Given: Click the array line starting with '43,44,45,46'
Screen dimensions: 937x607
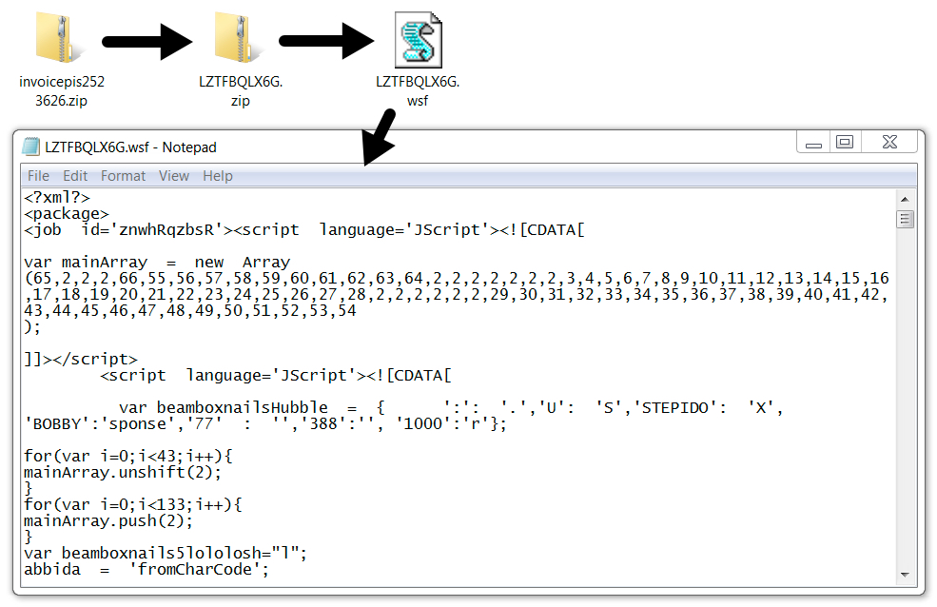Looking at the screenshot, I should click(x=190, y=311).
